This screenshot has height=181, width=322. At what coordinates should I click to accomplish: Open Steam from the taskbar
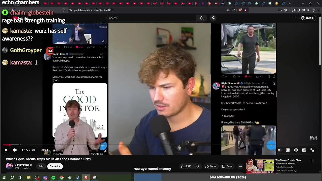(x=78, y=178)
